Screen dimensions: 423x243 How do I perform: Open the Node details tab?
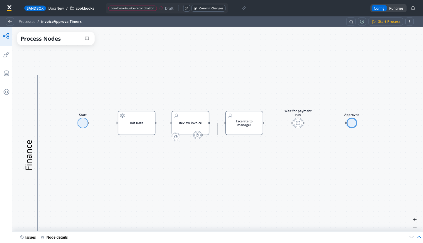[x=54, y=237]
